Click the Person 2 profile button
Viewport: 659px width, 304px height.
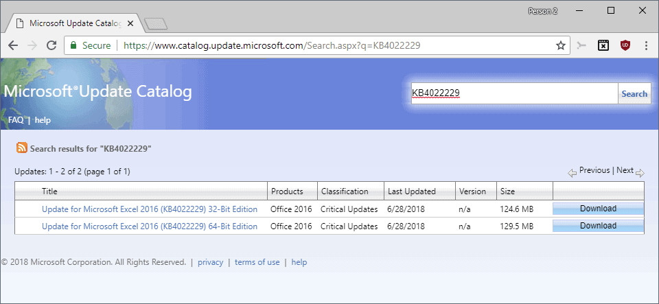[x=543, y=12]
